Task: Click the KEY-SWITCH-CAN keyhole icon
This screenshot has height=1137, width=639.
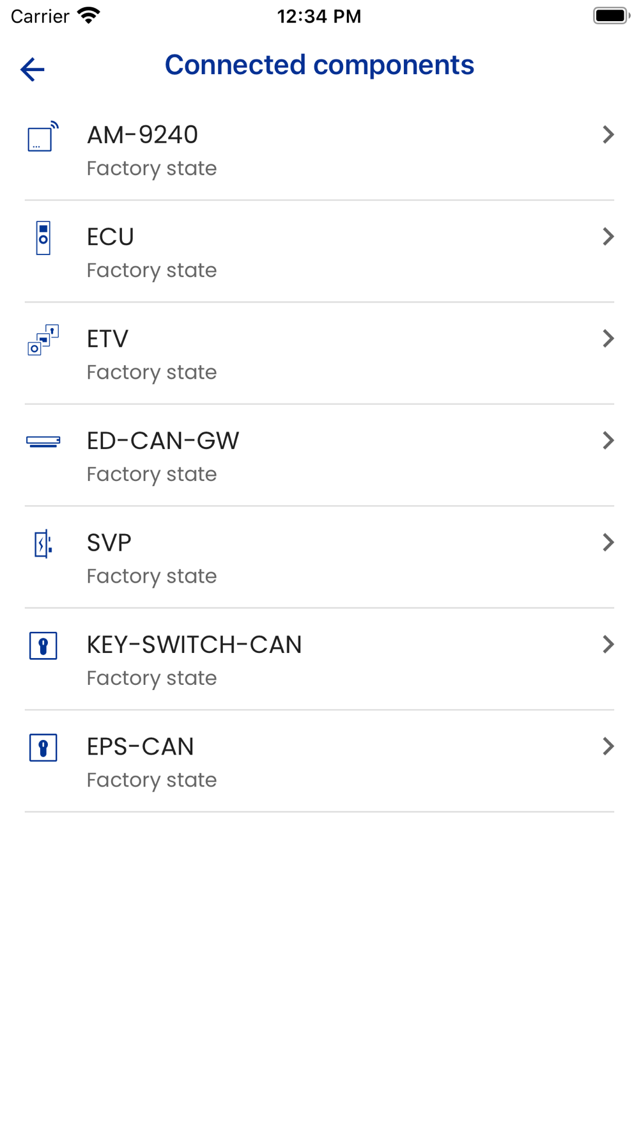Action: pos(43,645)
